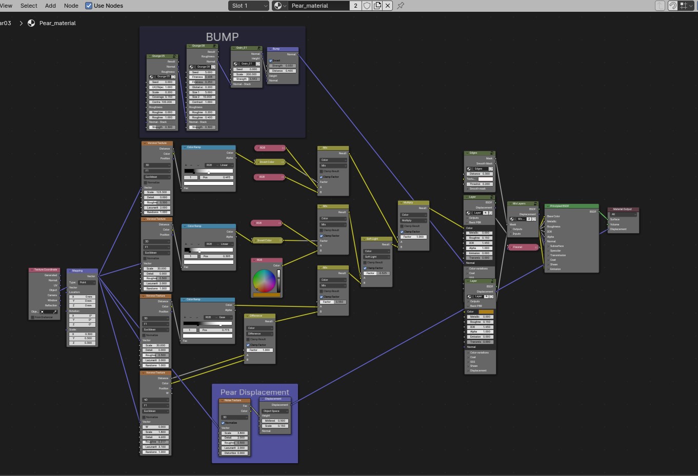Click the fake user shield icon
This screenshot has width=698, height=476.
pos(367,6)
